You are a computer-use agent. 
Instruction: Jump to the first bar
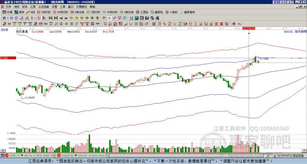[x=51, y=18]
